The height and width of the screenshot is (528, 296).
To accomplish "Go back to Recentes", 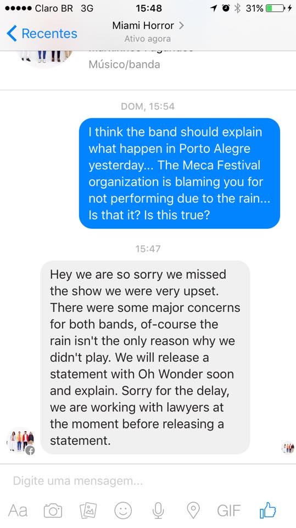I will 42,34.
